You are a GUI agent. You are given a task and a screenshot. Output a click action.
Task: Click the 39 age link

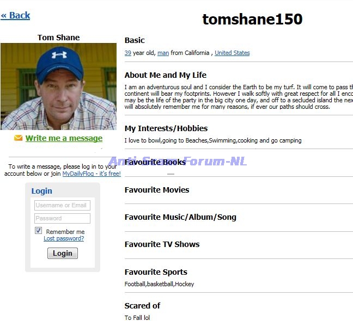tap(127, 53)
